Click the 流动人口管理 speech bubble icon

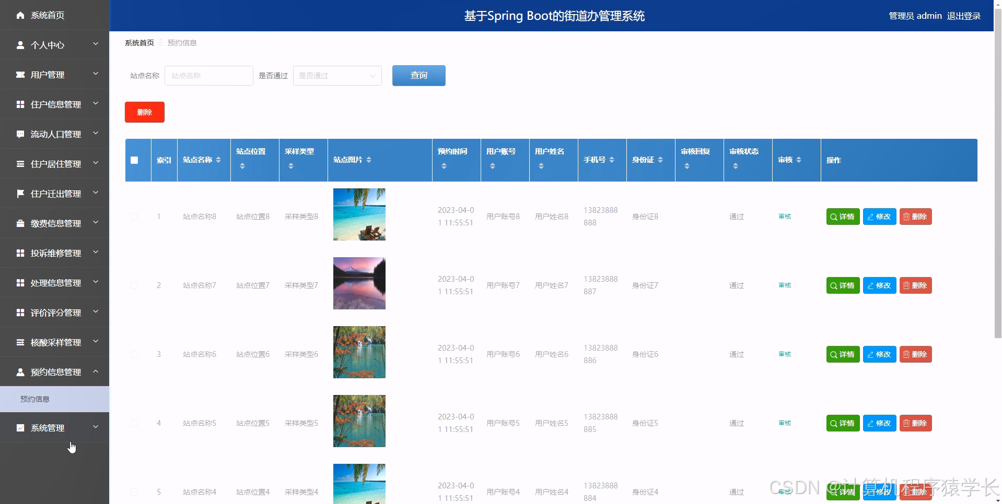(x=20, y=134)
